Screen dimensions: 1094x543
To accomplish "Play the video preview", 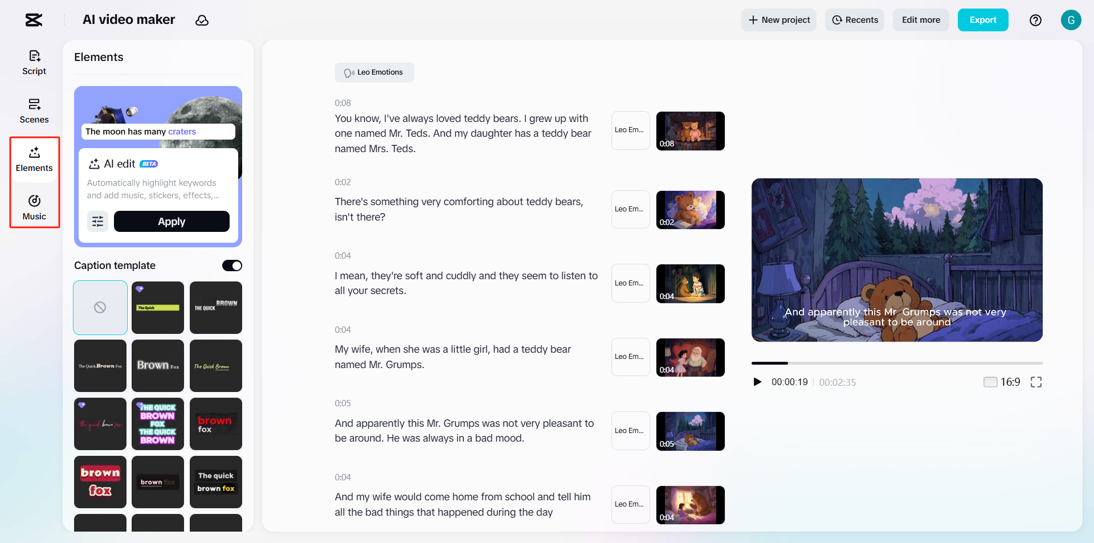I will point(757,382).
